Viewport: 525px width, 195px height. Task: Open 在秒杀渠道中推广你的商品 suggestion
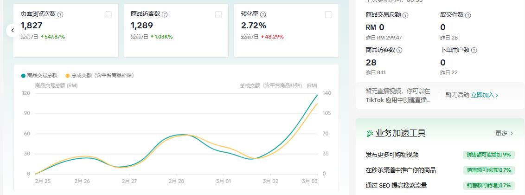point(401,170)
